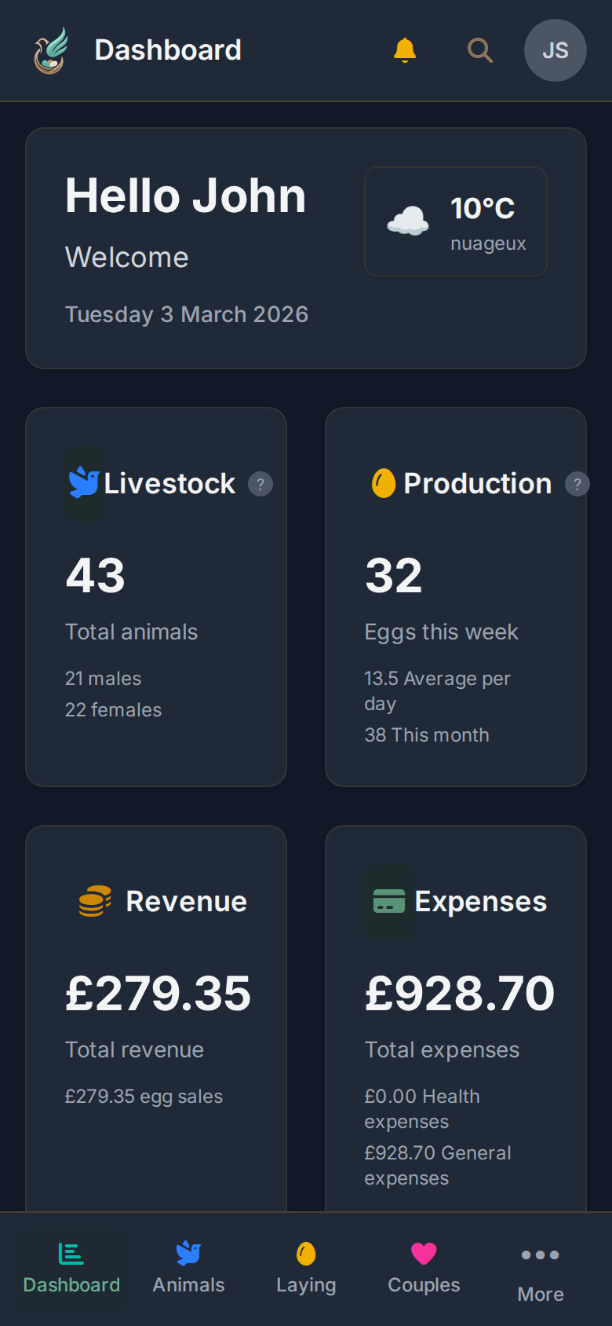Click the Production egg icon
Viewport: 612px width, 1326px height.
click(x=383, y=483)
